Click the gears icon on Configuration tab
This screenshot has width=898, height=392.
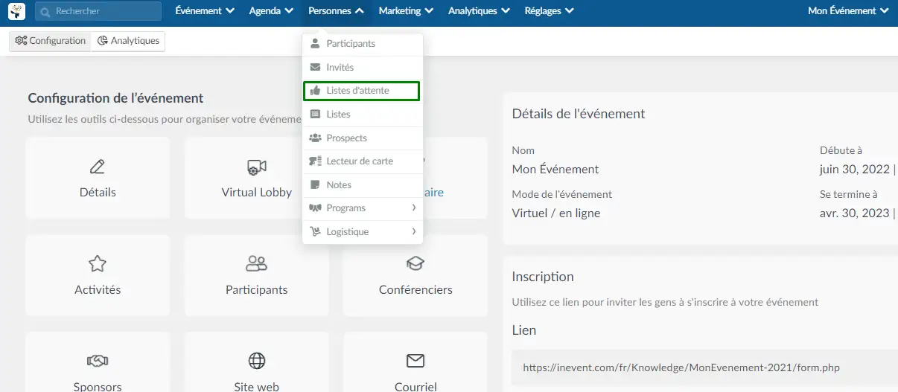click(21, 41)
